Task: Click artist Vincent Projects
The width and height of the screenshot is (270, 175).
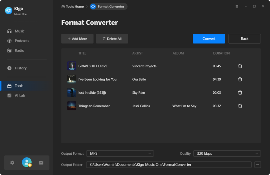Action: [x=144, y=66]
